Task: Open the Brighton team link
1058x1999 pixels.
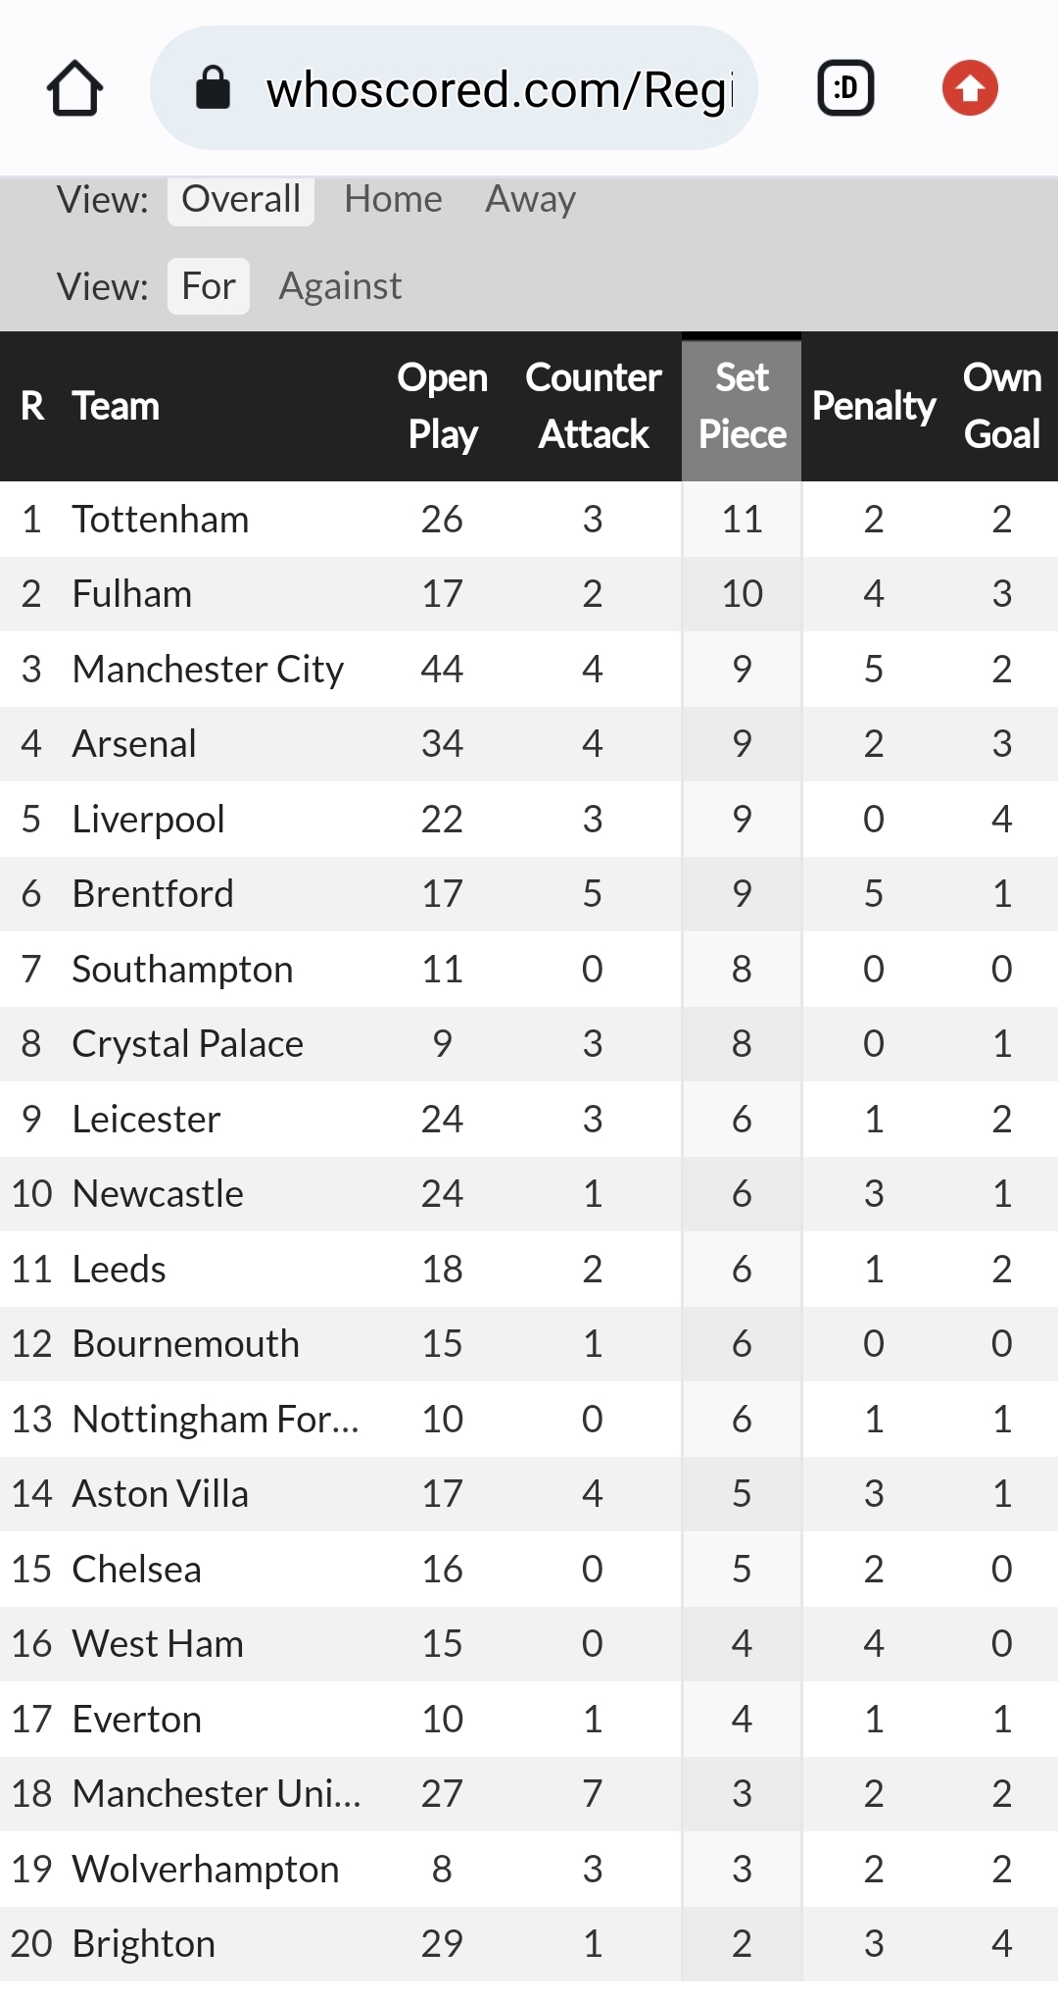Action: (144, 1944)
